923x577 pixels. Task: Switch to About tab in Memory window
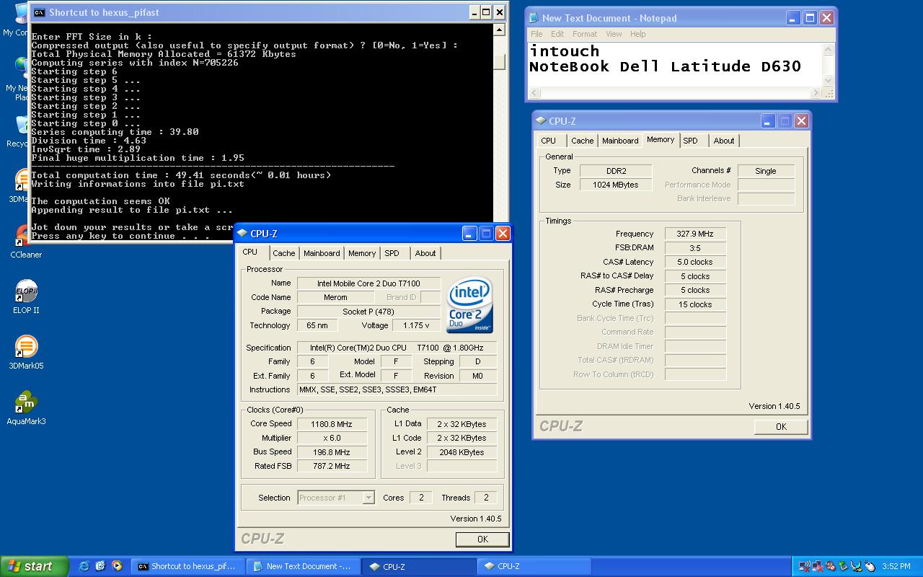pos(724,141)
